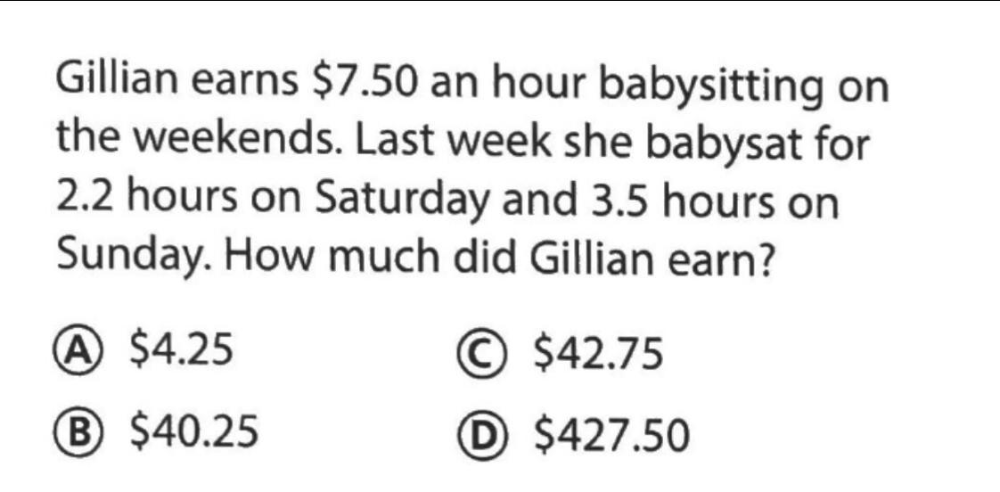Image resolution: width=1000 pixels, height=492 pixels.
Task: Click the $42.75 answer text
Action: click(x=598, y=354)
